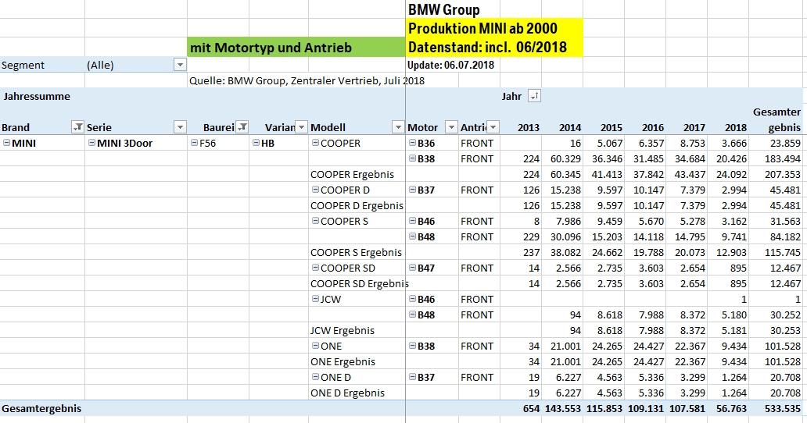Image resolution: width=807 pixels, height=423 pixels.
Task: Select the Gesamtergebnis total row label
Action: coord(41,409)
